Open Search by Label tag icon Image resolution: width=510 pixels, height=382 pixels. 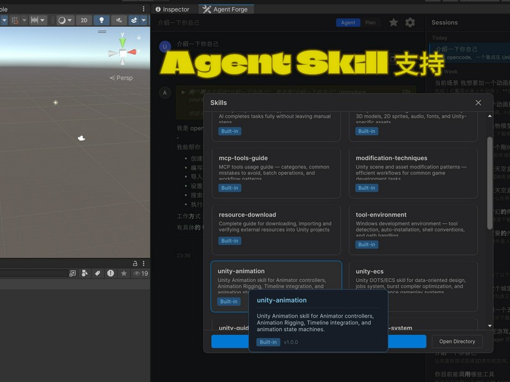click(x=98, y=274)
